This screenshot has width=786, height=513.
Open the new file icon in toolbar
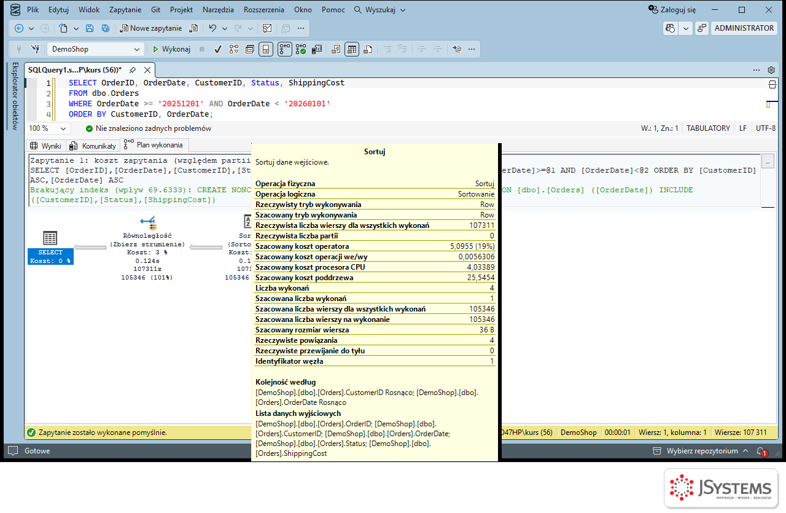coord(63,28)
